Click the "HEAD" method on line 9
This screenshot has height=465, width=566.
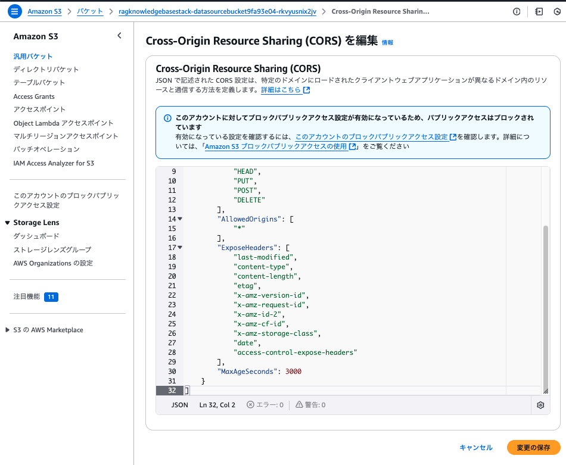click(x=247, y=171)
